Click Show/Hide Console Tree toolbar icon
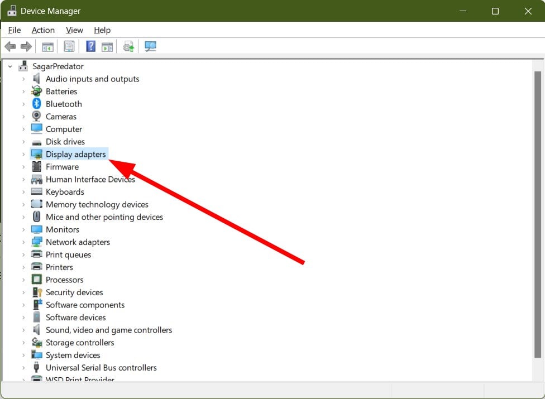The height and width of the screenshot is (399, 545). [47, 46]
